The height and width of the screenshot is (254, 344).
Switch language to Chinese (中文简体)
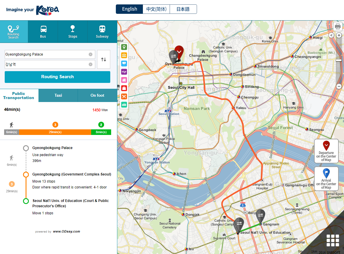156,9
